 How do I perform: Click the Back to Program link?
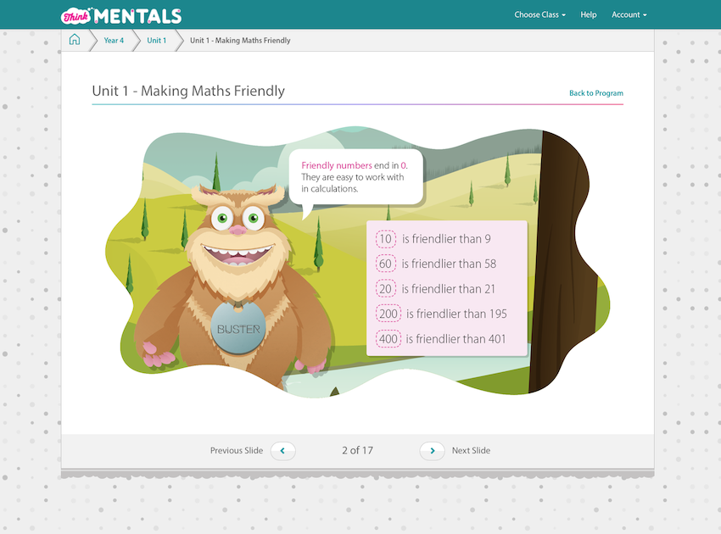click(595, 93)
